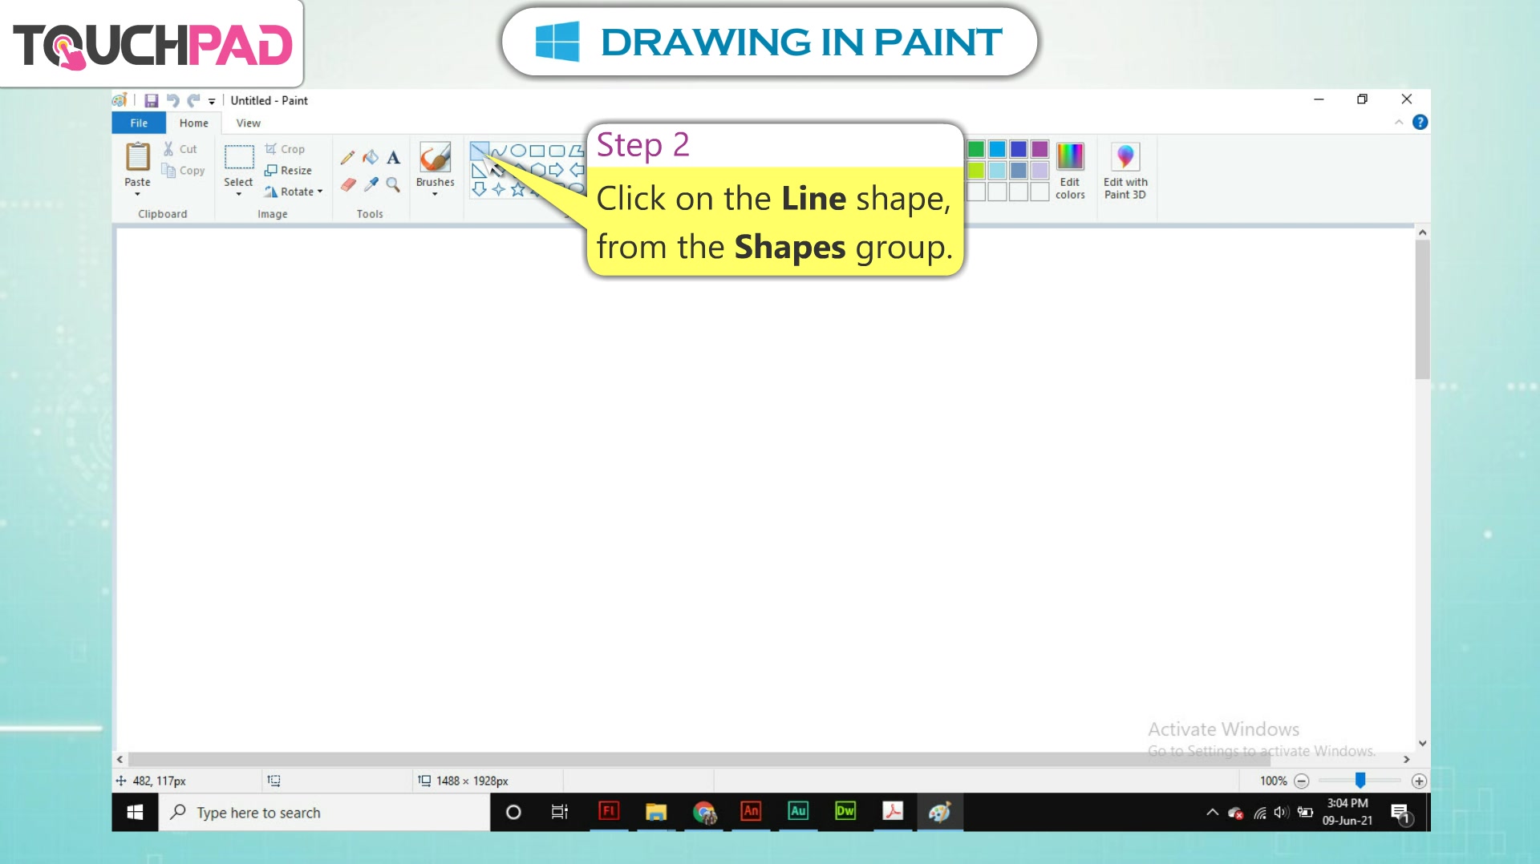Viewport: 1540px width, 864px height.
Task: Select the Magnifier tool
Action: (x=393, y=184)
